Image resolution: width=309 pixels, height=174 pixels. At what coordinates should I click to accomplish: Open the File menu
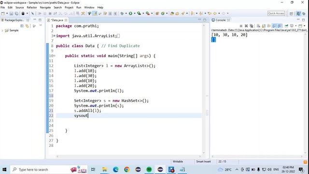(x=2, y=7)
